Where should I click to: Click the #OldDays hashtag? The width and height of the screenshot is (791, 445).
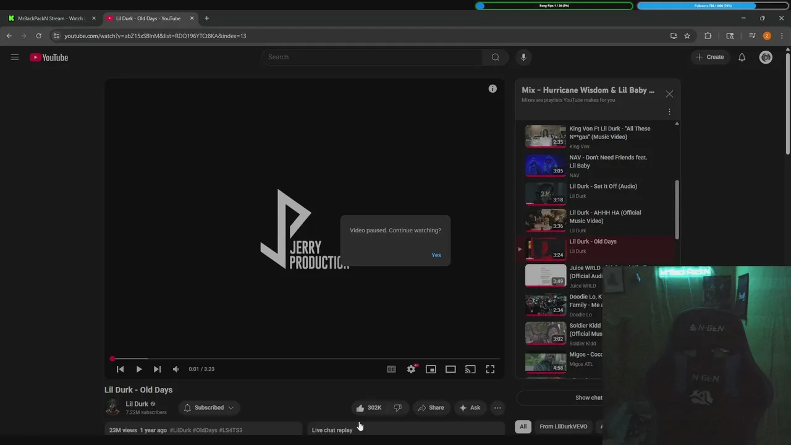click(205, 430)
